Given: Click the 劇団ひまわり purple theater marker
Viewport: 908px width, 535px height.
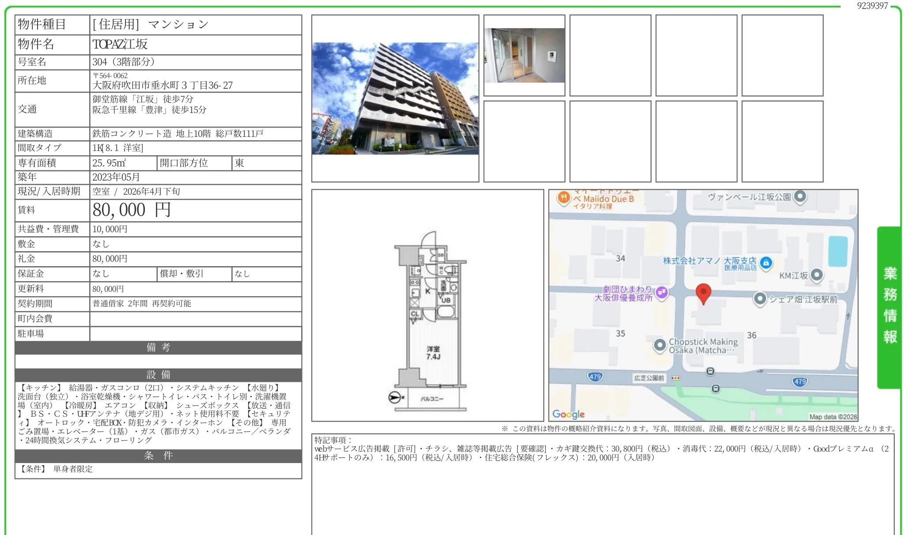Looking at the screenshot, I should click(662, 294).
